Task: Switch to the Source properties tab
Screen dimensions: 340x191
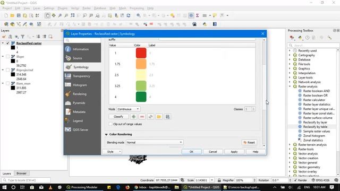Action: coord(82,58)
